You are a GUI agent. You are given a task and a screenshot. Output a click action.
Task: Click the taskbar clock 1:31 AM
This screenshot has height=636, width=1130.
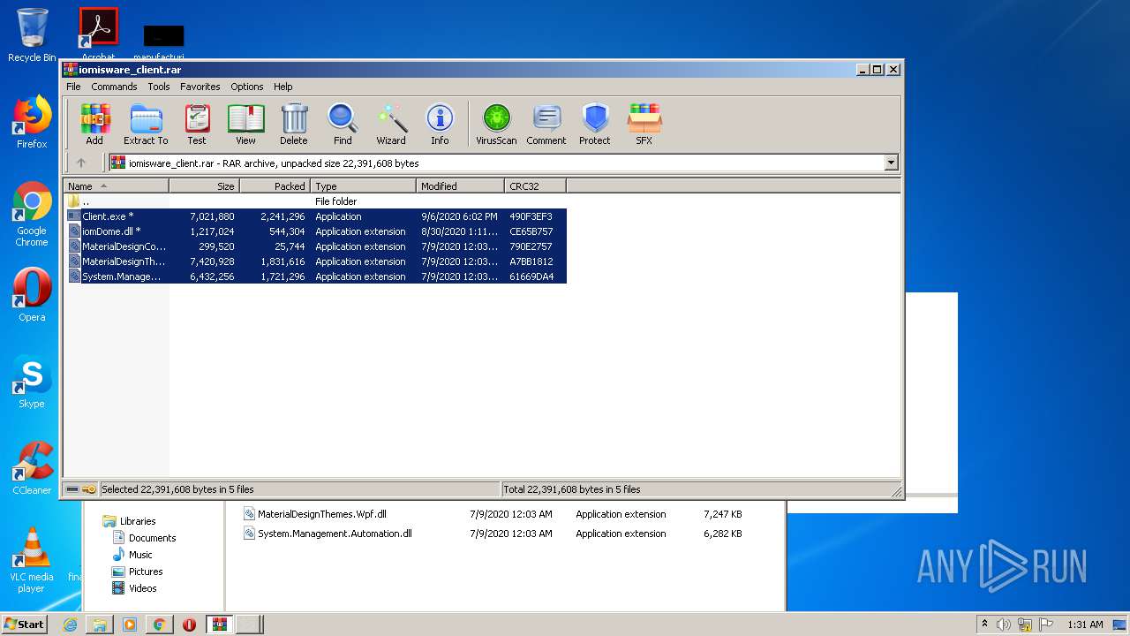1085,625
